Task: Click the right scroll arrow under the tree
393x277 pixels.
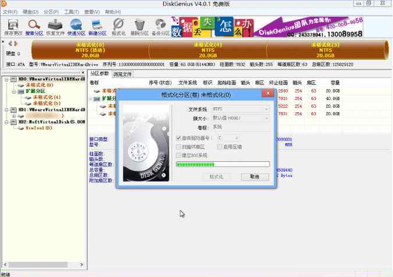Action: tap(82, 264)
